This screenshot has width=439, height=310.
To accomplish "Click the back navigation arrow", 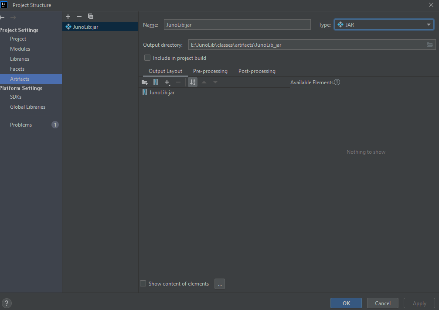I will pos(2,17).
